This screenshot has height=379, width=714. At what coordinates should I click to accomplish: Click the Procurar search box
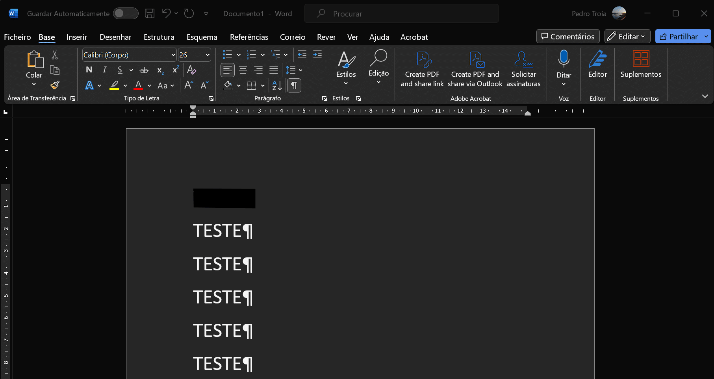click(x=402, y=14)
